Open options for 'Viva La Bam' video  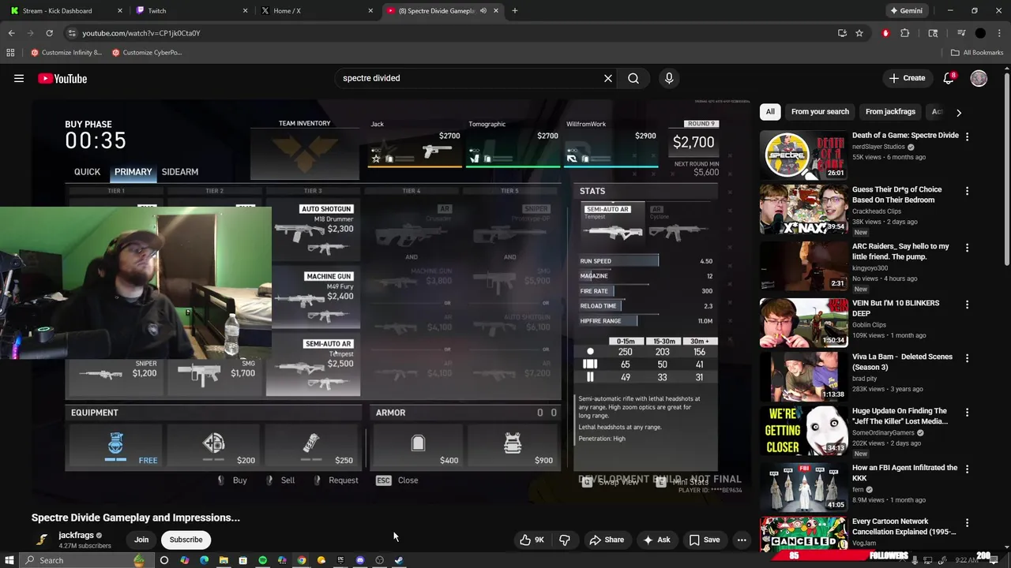[x=967, y=358]
